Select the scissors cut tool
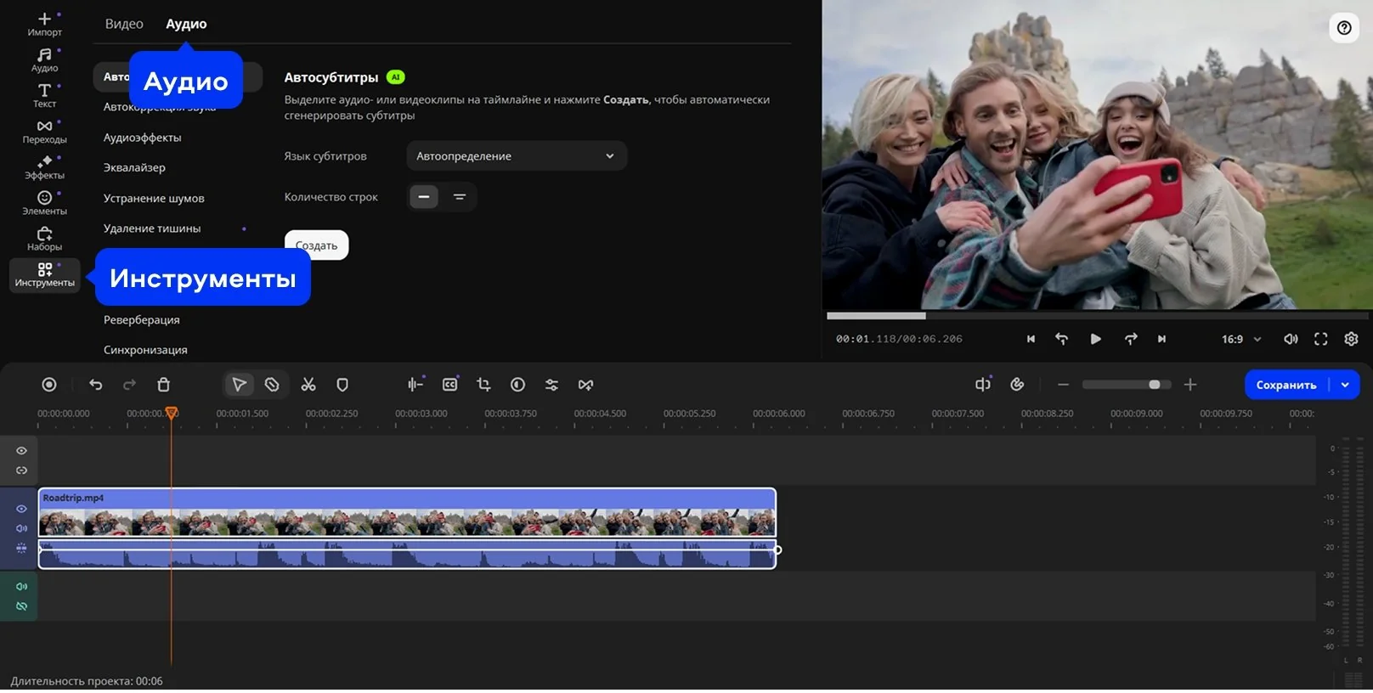This screenshot has height=693, width=1373. 308,385
